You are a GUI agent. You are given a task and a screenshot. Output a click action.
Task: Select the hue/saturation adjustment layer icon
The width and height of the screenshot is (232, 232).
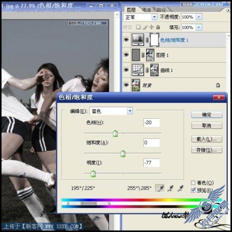[138, 39]
